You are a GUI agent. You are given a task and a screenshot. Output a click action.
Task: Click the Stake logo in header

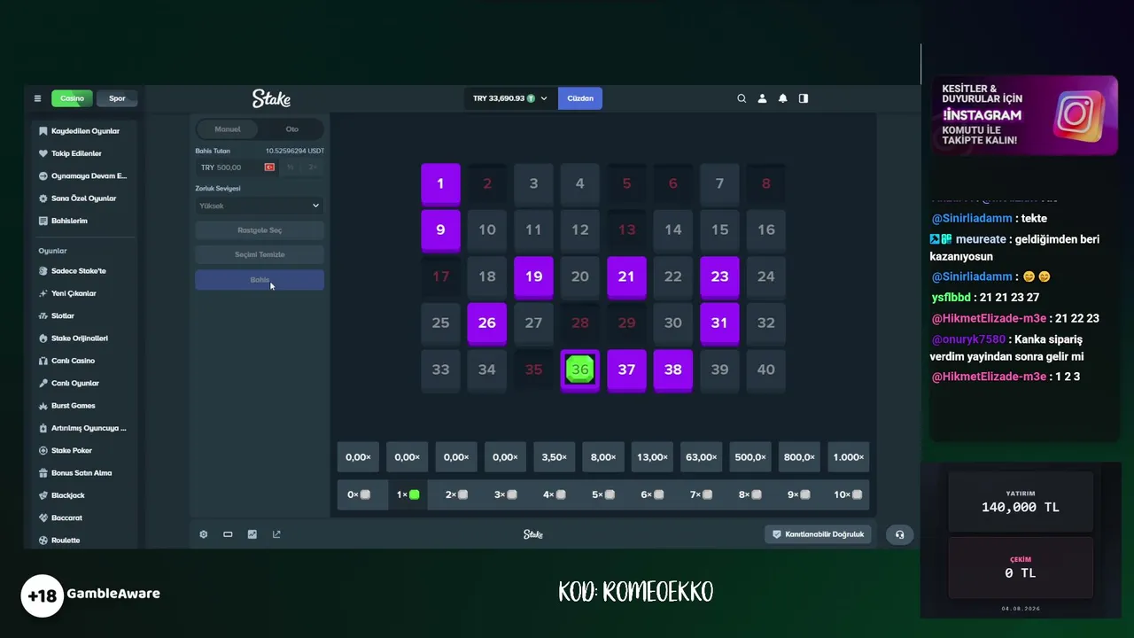tap(271, 98)
